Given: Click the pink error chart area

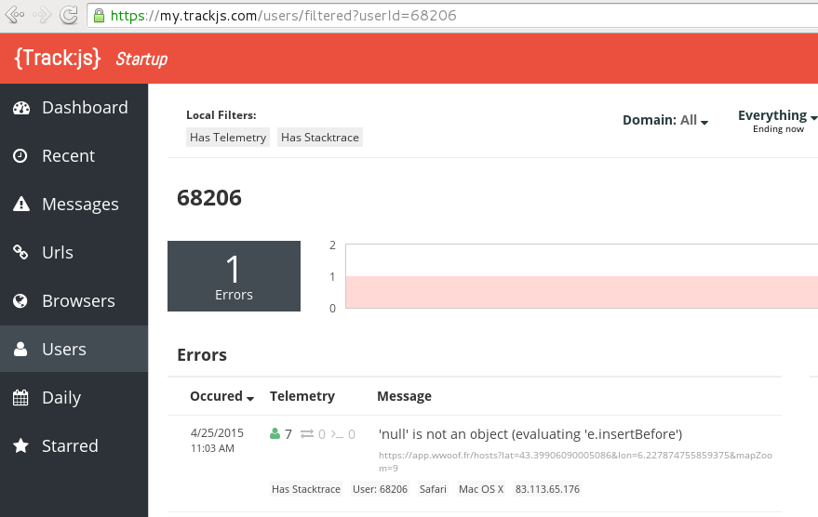Looking at the screenshot, I should click(582, 292).
